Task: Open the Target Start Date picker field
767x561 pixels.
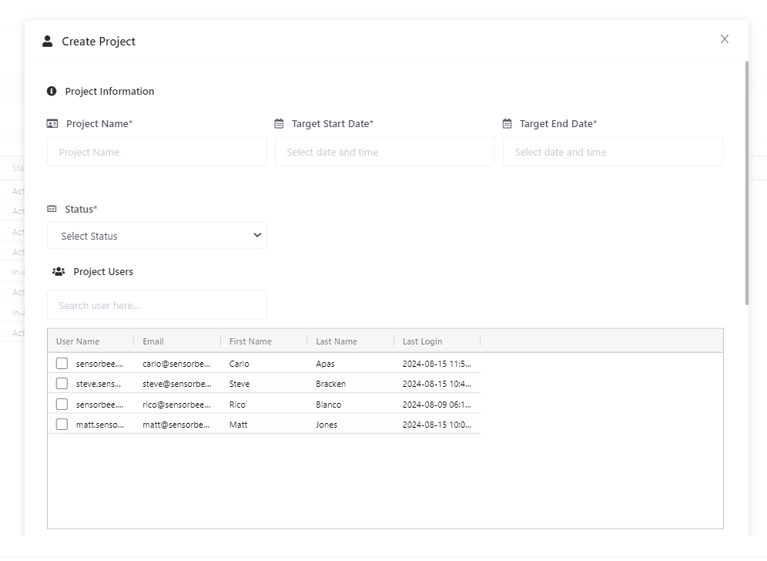Action: (x=385, y=152)
